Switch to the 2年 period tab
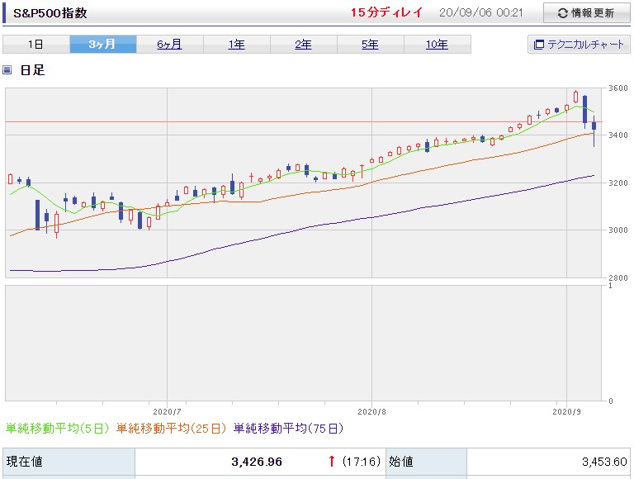 (303, 44)
